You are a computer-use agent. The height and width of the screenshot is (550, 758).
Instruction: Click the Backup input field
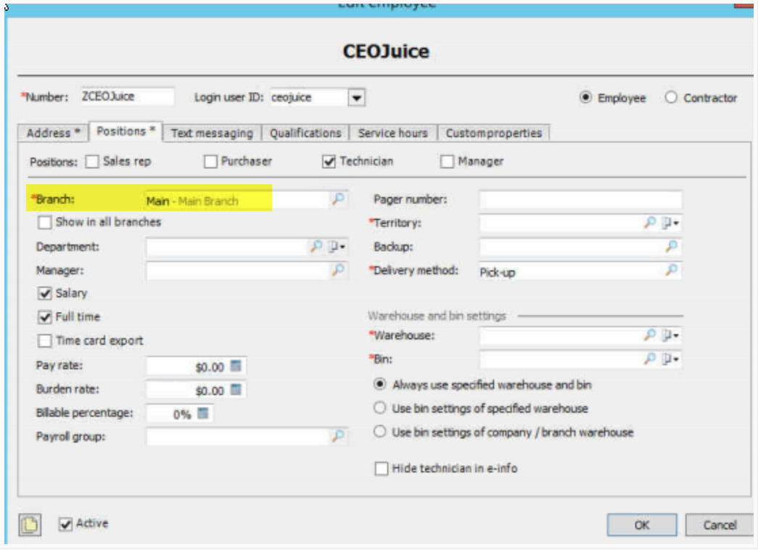[x=572, y=247]
